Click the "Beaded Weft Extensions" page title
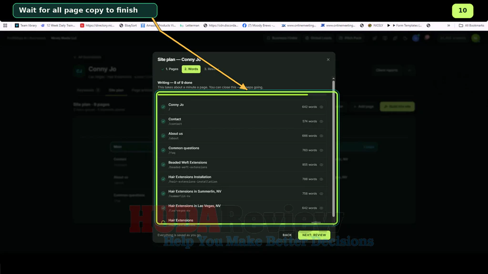Viewport: 488px width, 274px height. 188,163
